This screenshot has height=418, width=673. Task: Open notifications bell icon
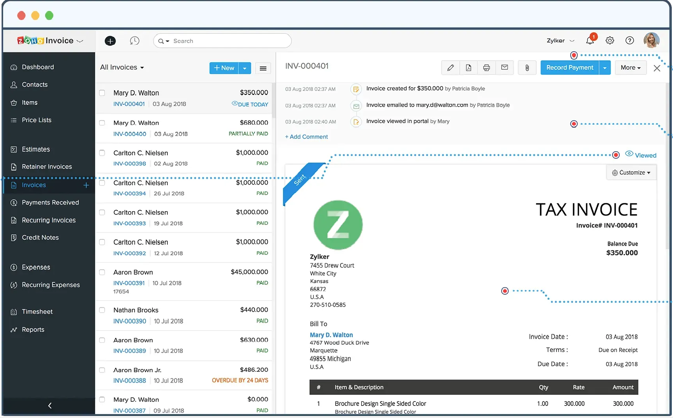point(590,40)
